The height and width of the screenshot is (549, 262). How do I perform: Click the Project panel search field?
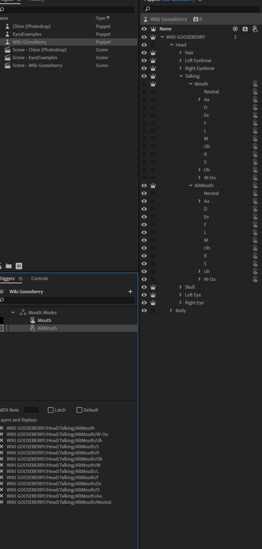(x=67, y=9)
